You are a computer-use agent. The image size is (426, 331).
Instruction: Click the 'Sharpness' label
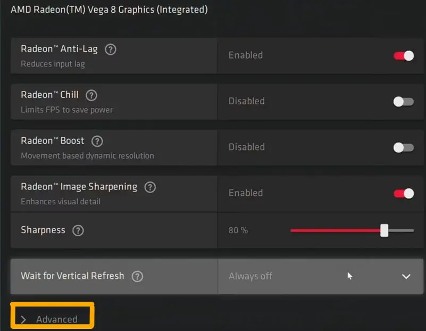click(x=43, y=230)
